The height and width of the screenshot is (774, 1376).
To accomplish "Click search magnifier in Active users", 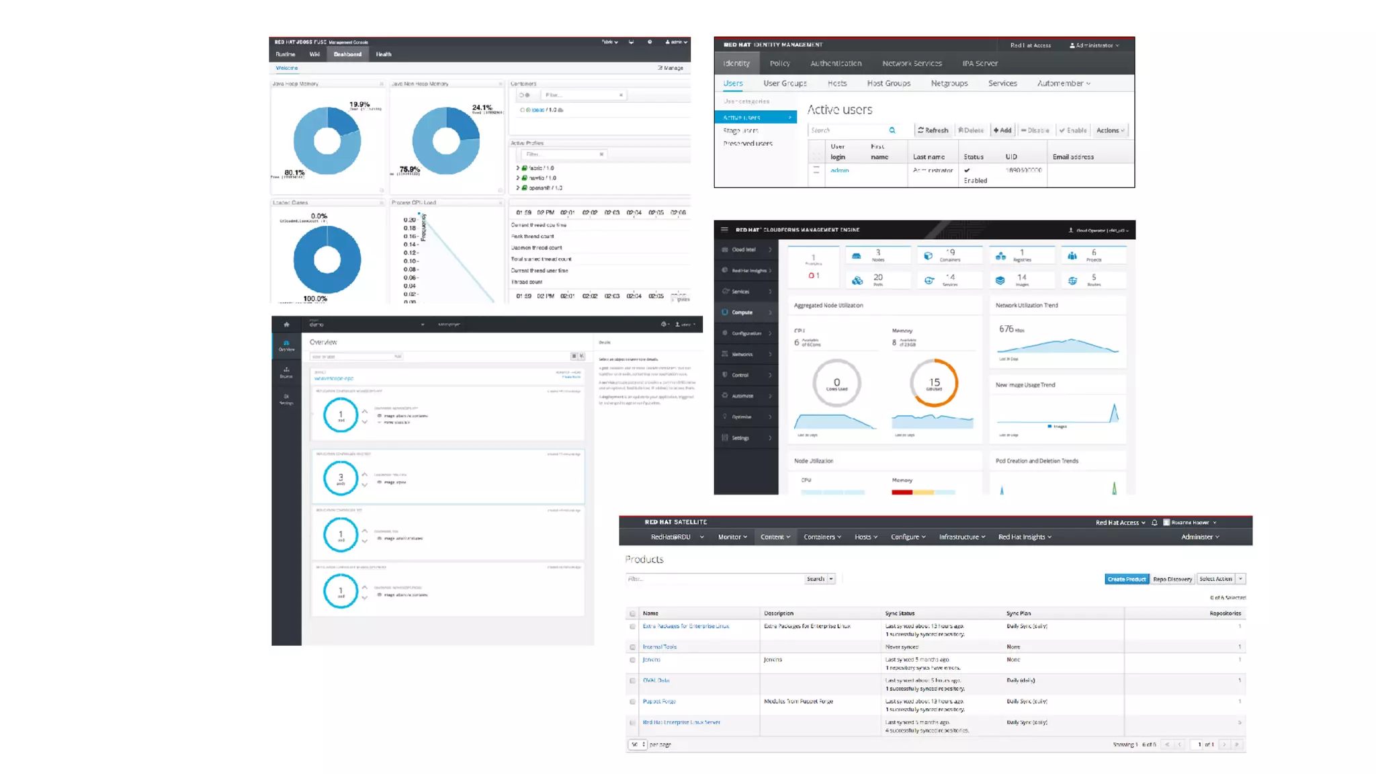I will pyautogui.click(x=892, y=130).
